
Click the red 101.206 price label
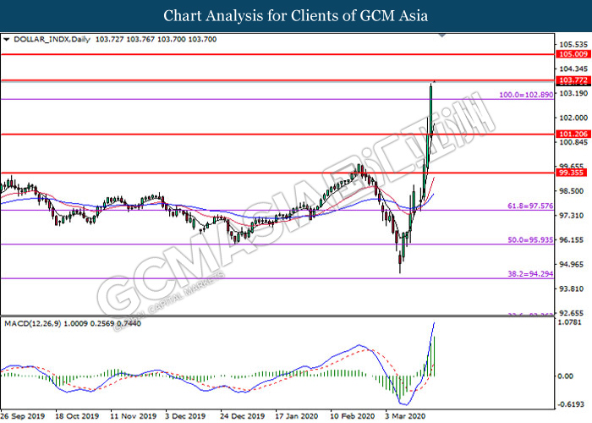[573, 134]
